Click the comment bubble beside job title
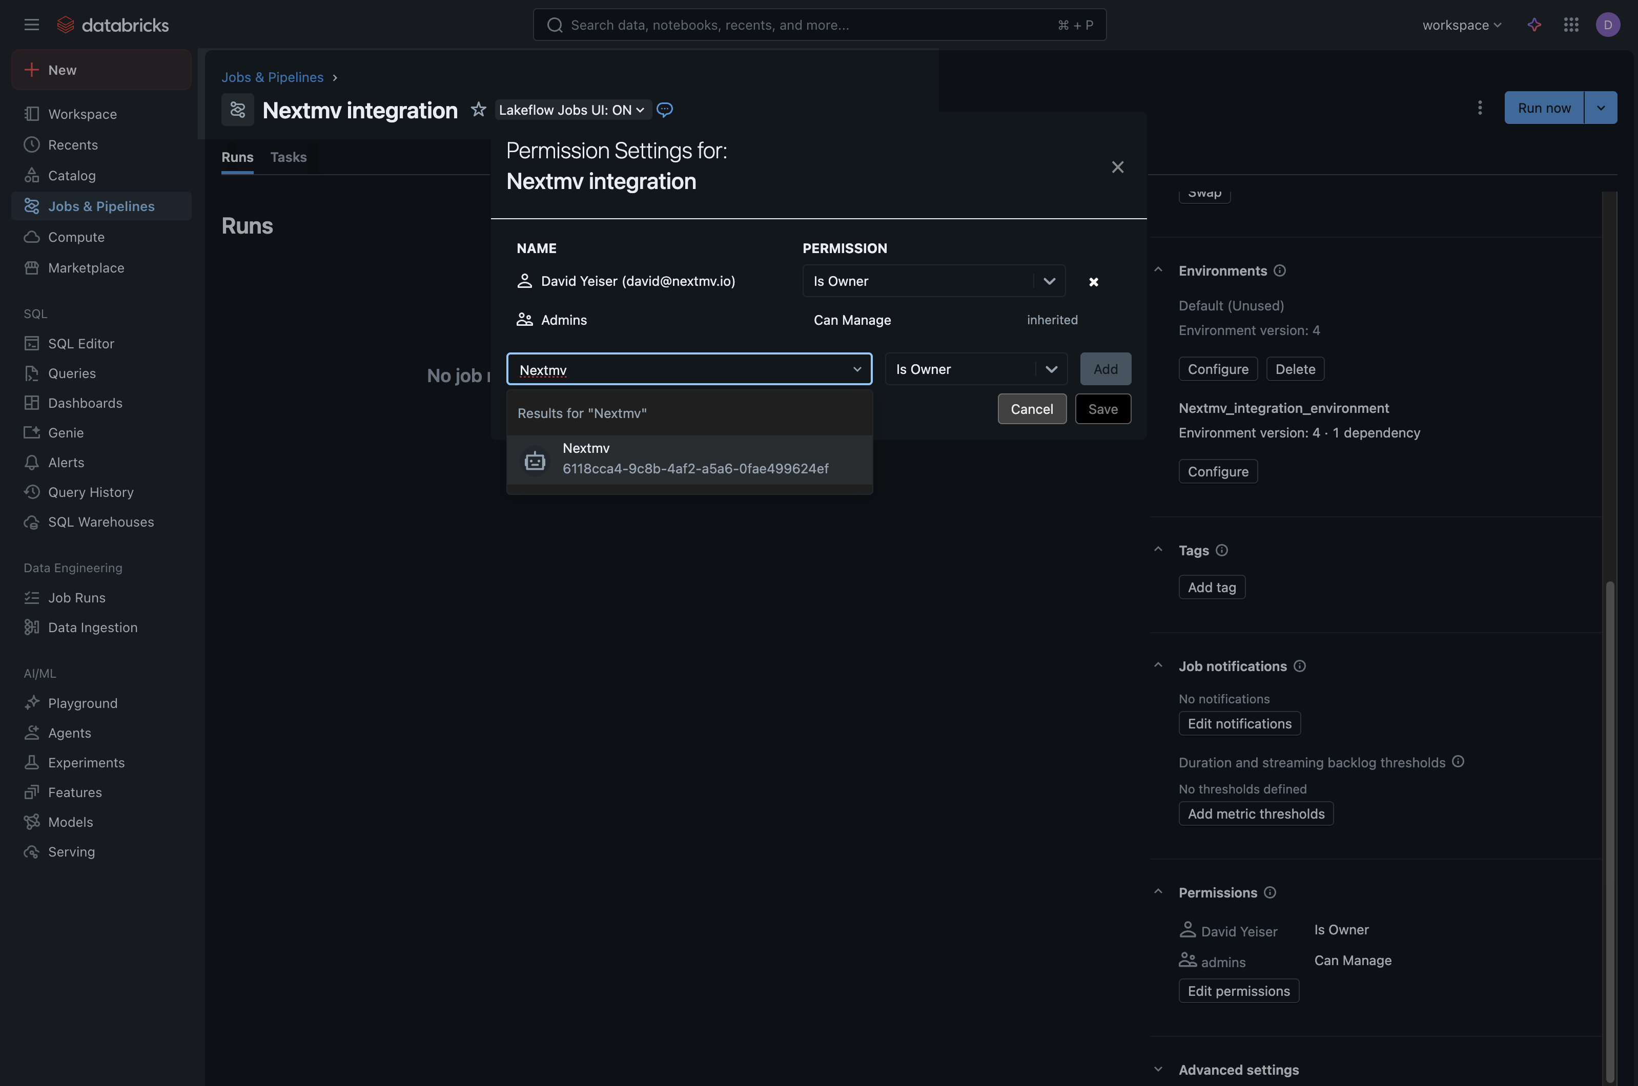 (665, 110)
